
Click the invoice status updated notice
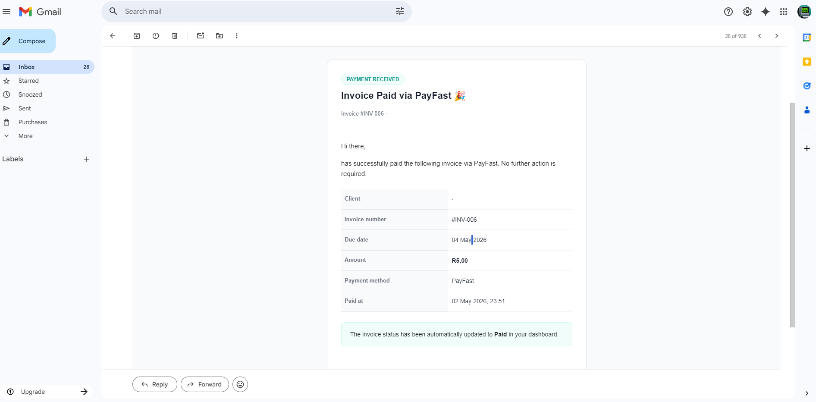tap(456, 334)
